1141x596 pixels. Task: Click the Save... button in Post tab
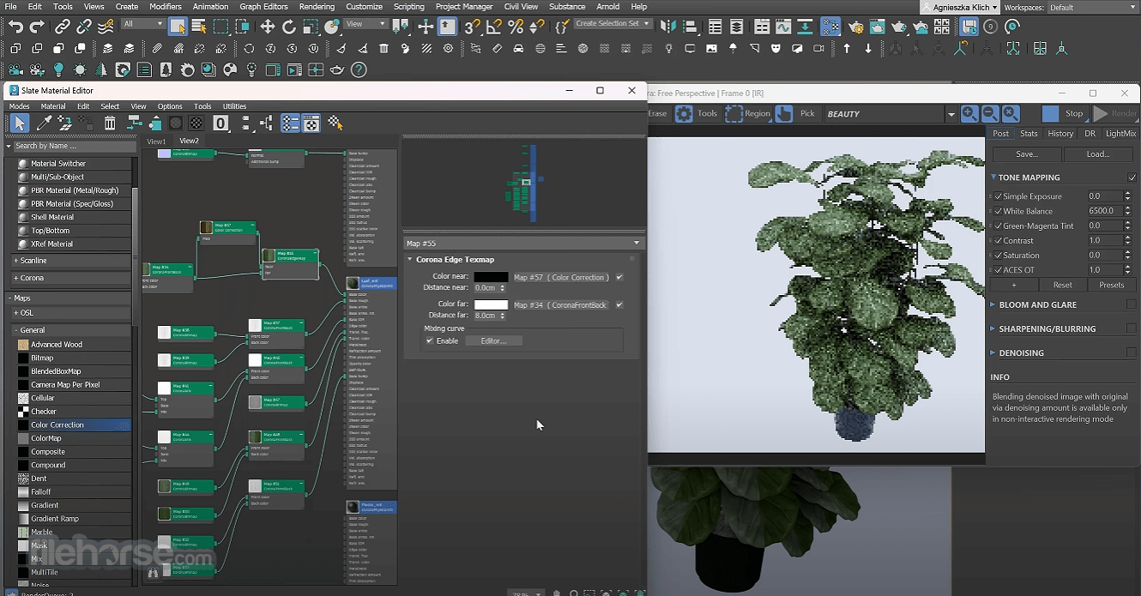coord(1027,154)
